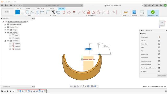Uncheck Show Points
The width and height of the screenshot is (167, 94).
coord(159,57)
